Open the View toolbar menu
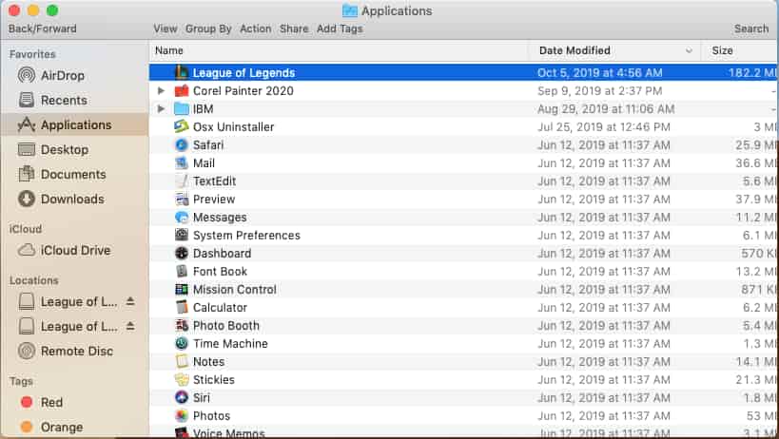Screen dimensions: 779x439 click(165, 29)
